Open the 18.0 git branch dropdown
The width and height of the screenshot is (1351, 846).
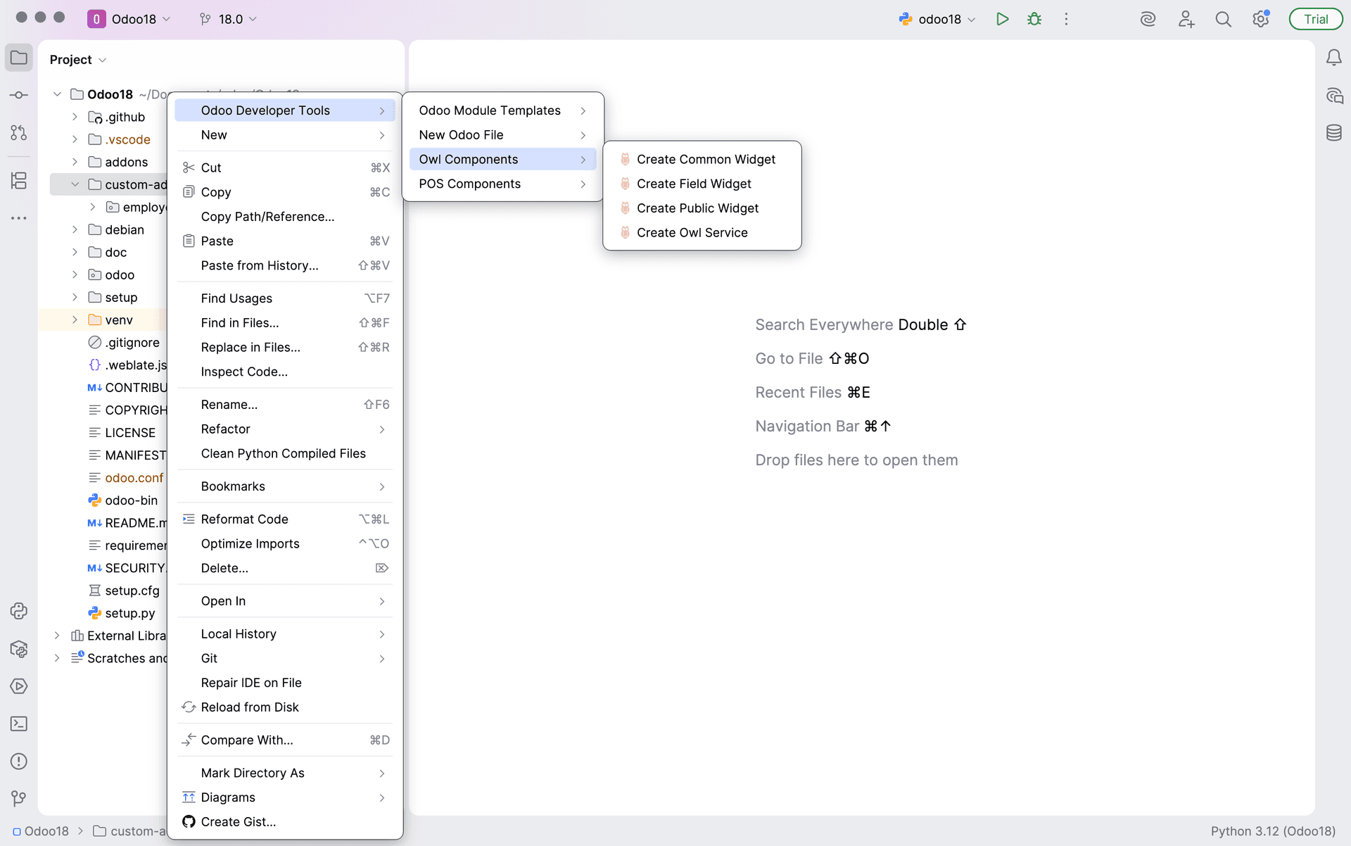pos(229,19)
